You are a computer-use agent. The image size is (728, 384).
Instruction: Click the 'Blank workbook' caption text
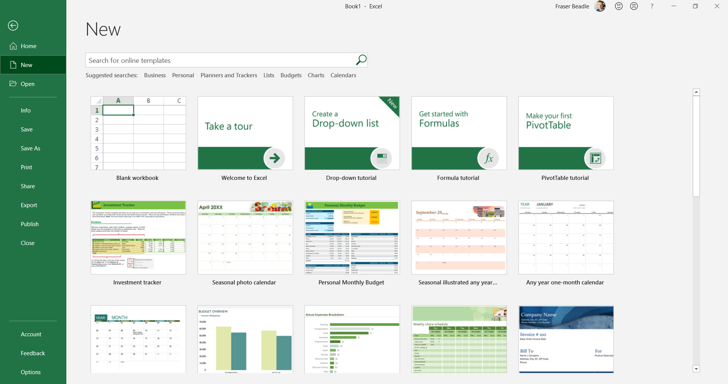[x=137, y=178]
